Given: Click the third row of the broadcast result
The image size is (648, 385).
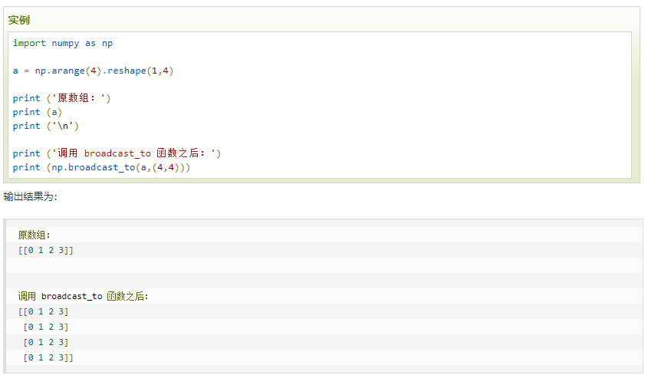Looking at the screenshot, I should (45, 342).
